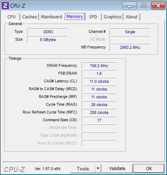Click the empty DRAM Idle Timer field
This screenshot has height=175, width=167.
click(99, 128)
